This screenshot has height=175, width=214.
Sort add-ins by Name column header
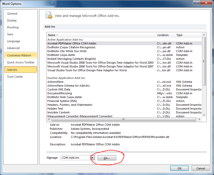101,35
